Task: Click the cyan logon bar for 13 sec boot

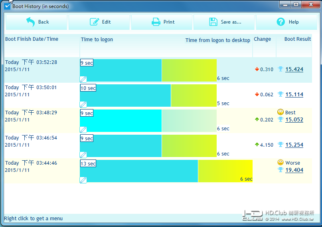Action: (139, 171)
